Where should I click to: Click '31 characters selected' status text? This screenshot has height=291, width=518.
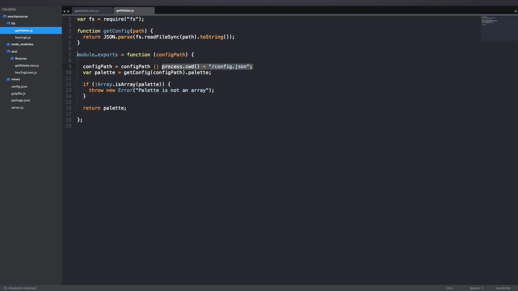pyautogui.click(x=20, y=288)
